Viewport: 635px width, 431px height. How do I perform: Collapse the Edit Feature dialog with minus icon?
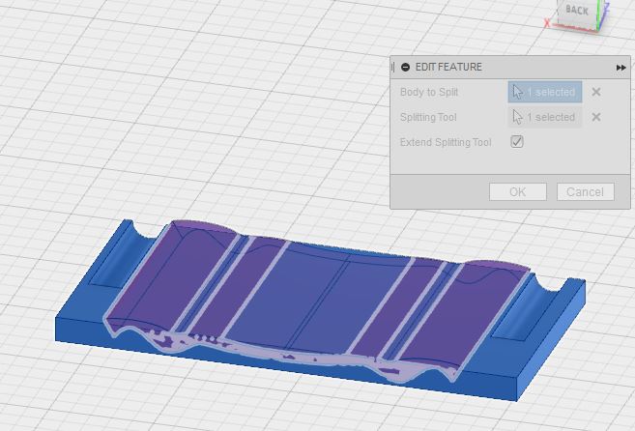click(405, 68)
